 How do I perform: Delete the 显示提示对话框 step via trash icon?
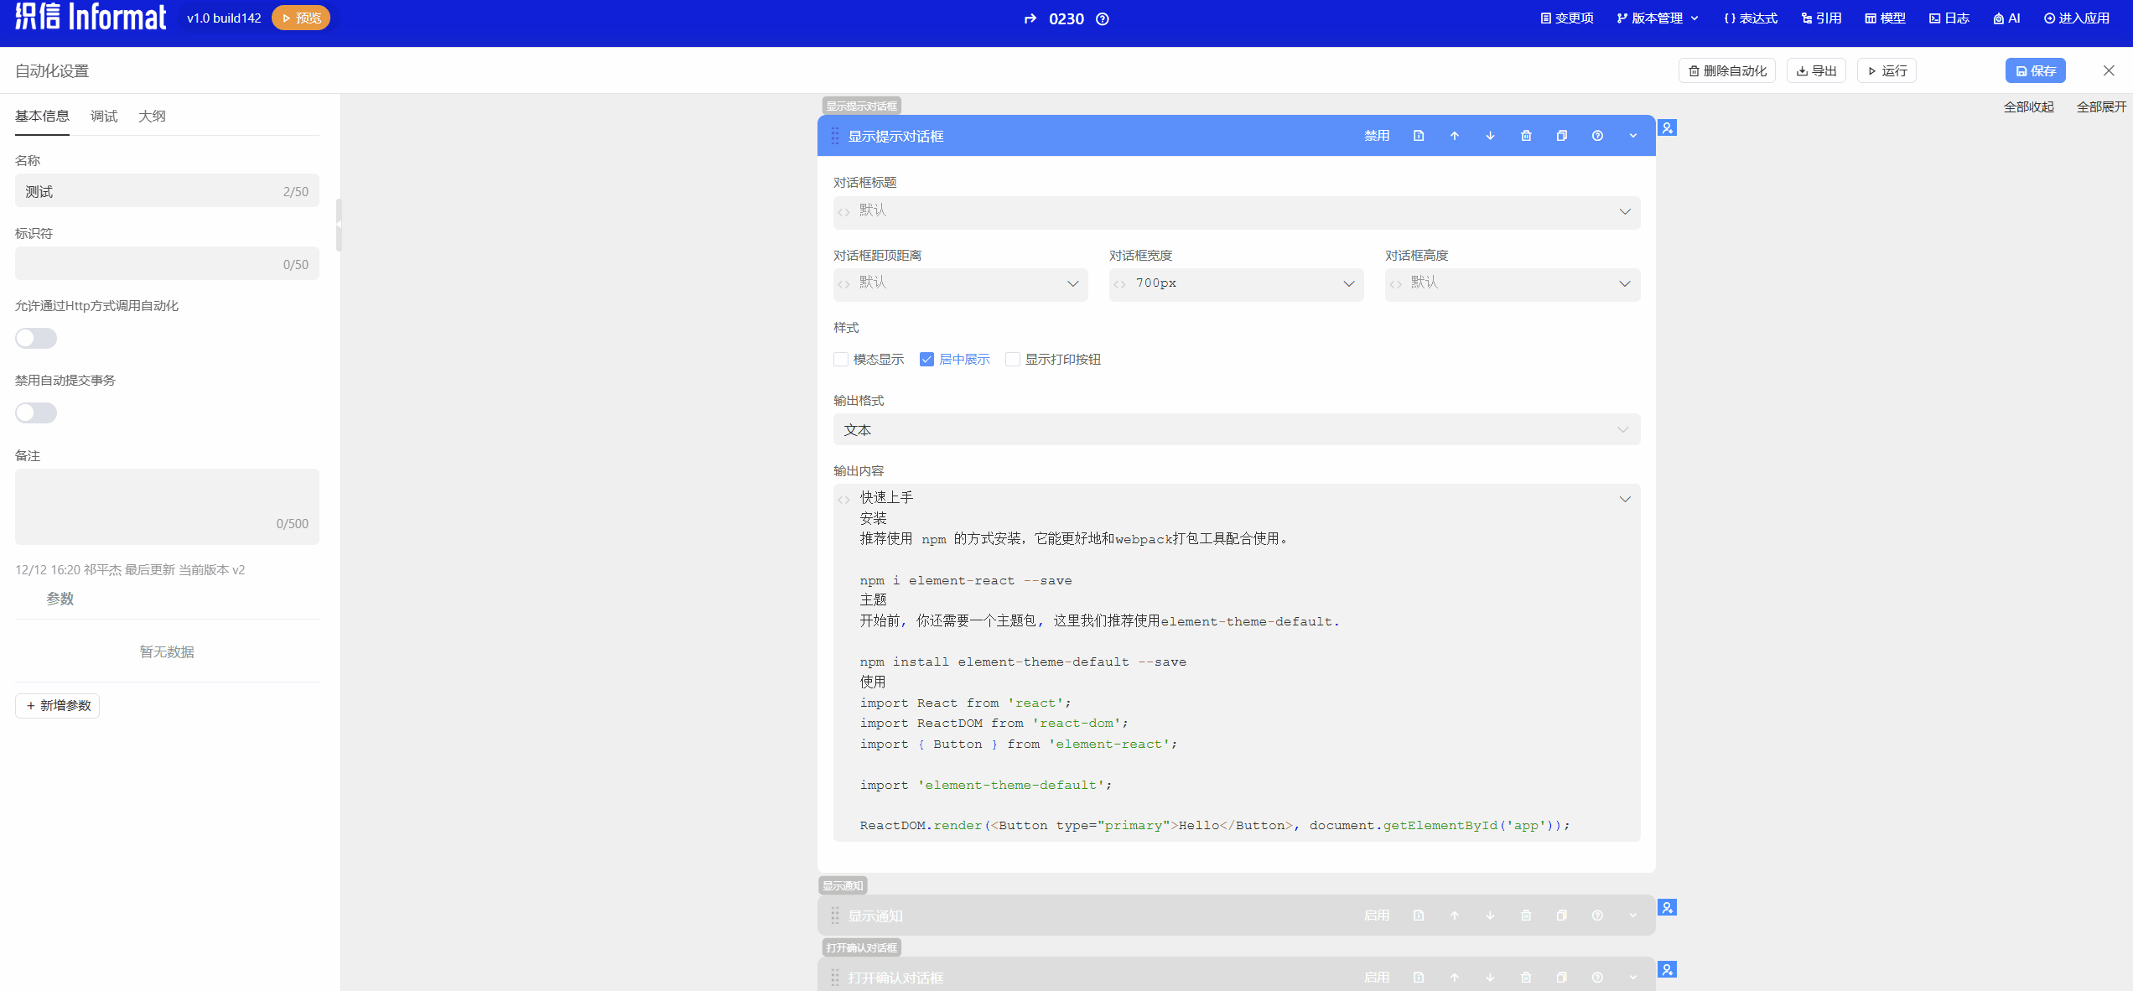[1526, 136]
